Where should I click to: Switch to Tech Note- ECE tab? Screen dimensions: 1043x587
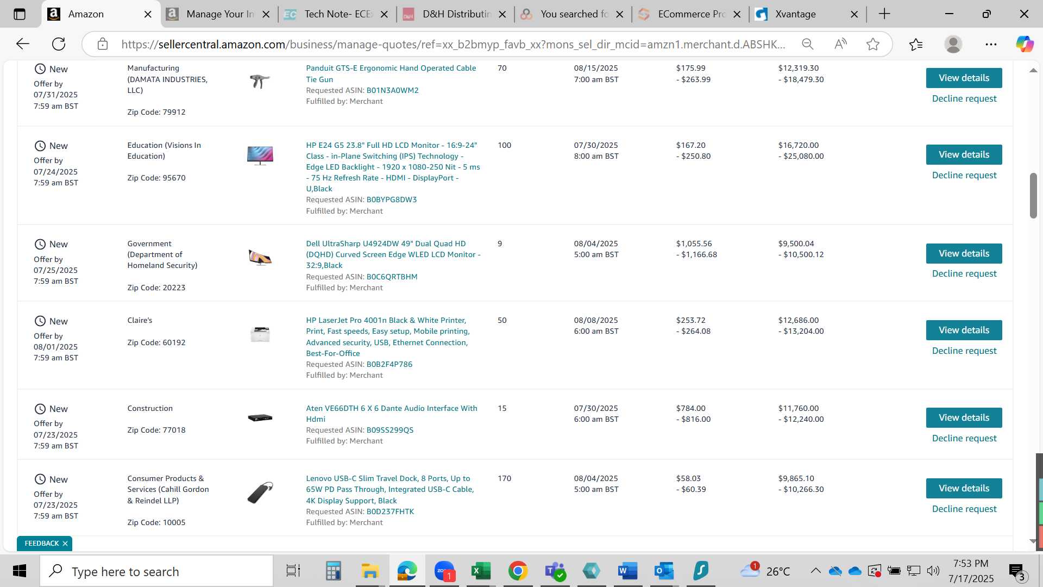[337, 14]
